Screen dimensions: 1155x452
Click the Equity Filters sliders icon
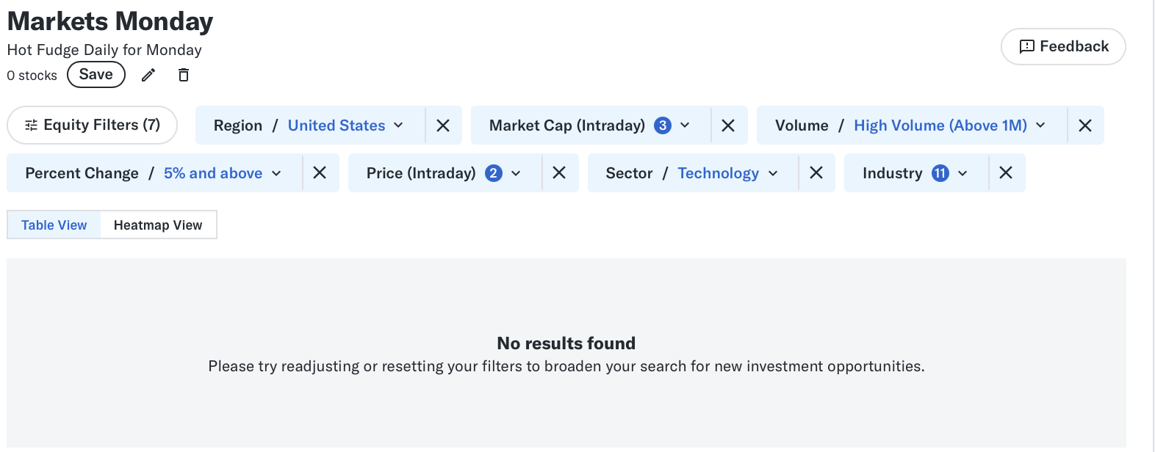point(30,125)
